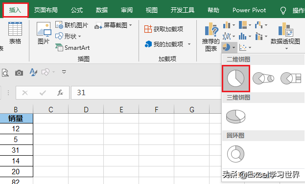Select the cell containing 14
The width and height of the screenshot is (305, 184).
[x=16, y=161]
